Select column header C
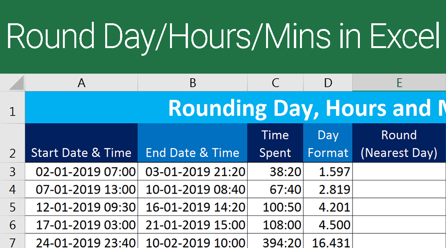This screenshot has height=248, width=446. pyautogui.click(x=275, y=83)
